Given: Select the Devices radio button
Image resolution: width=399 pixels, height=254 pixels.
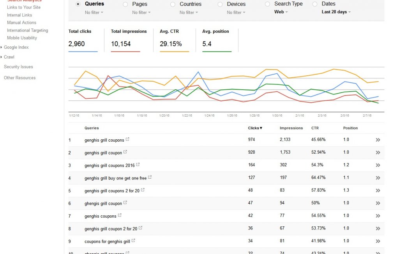Looking at the screenshot, I should tap(220, 4).
